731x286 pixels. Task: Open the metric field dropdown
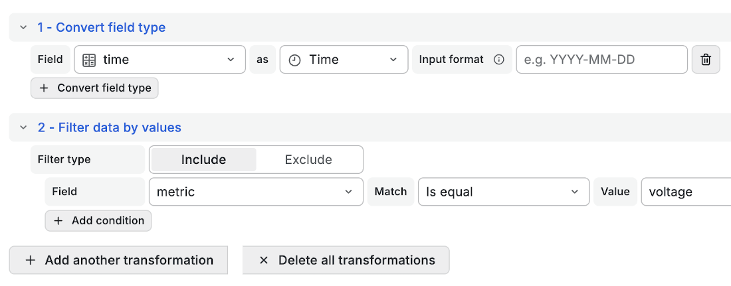[x=256, y=192]
